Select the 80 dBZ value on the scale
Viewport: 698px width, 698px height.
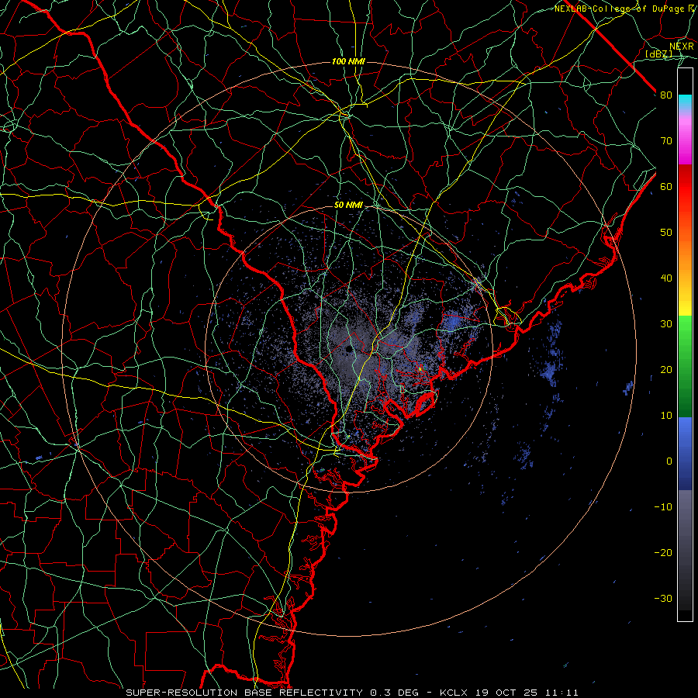[x=666, y=95]
